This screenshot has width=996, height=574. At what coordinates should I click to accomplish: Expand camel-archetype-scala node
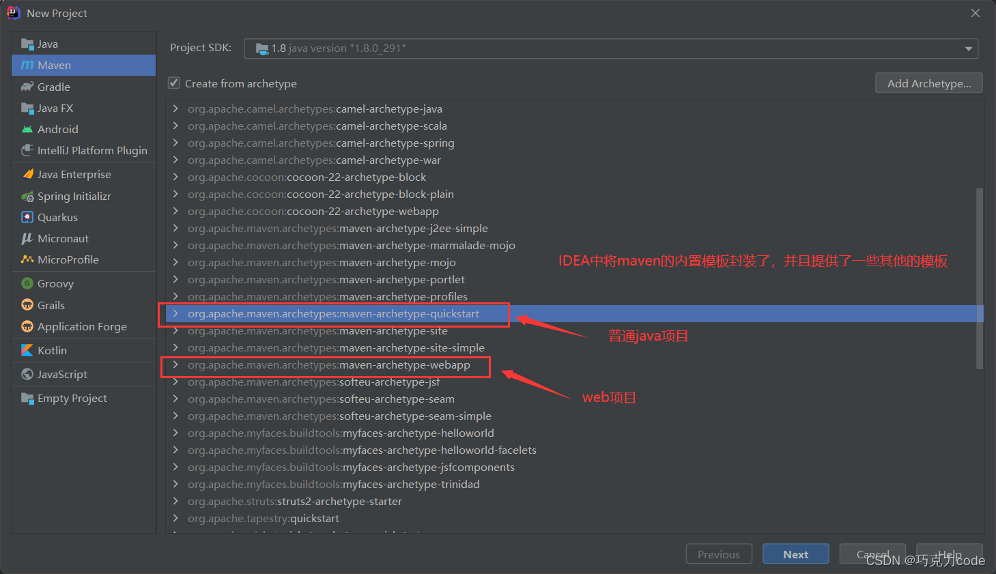[x=175, y=126]
